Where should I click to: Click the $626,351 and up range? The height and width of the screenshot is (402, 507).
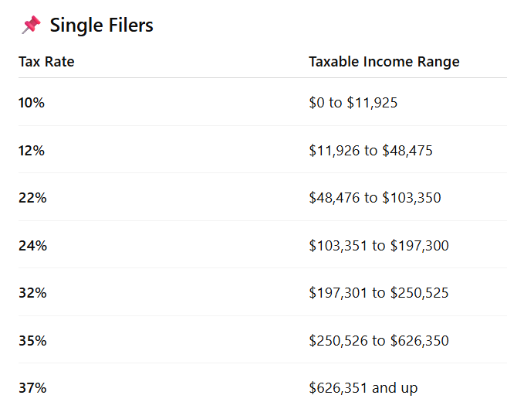tap(363, 388)
